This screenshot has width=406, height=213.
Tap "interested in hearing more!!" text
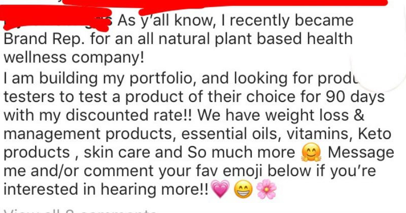(x=106, y=190)
